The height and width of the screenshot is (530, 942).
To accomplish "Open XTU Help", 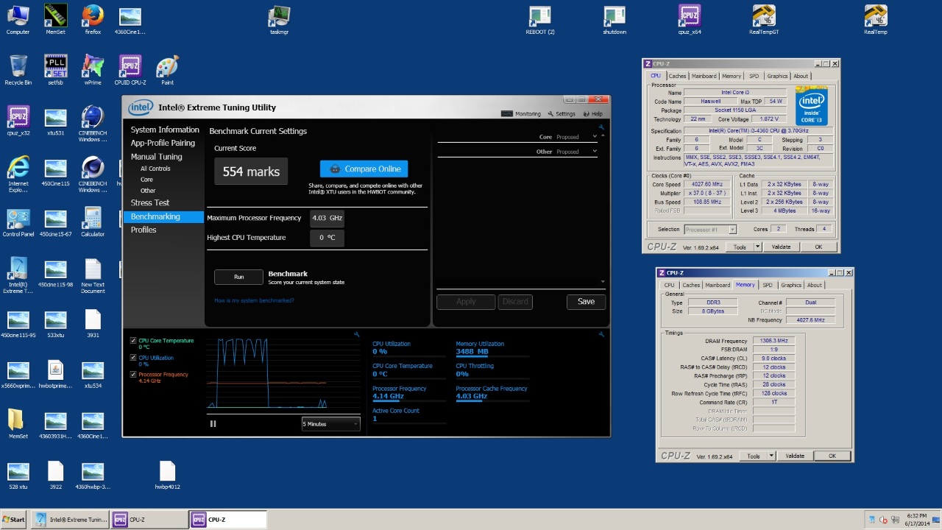I will pyautogui.click(x=592, y=114).
